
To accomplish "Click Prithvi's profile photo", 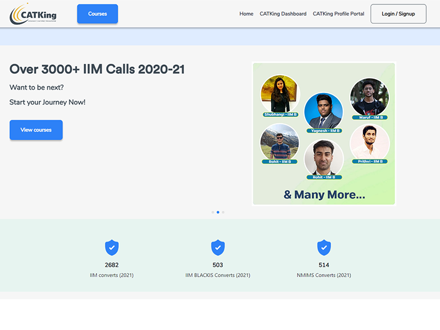I will click(370, 142).
